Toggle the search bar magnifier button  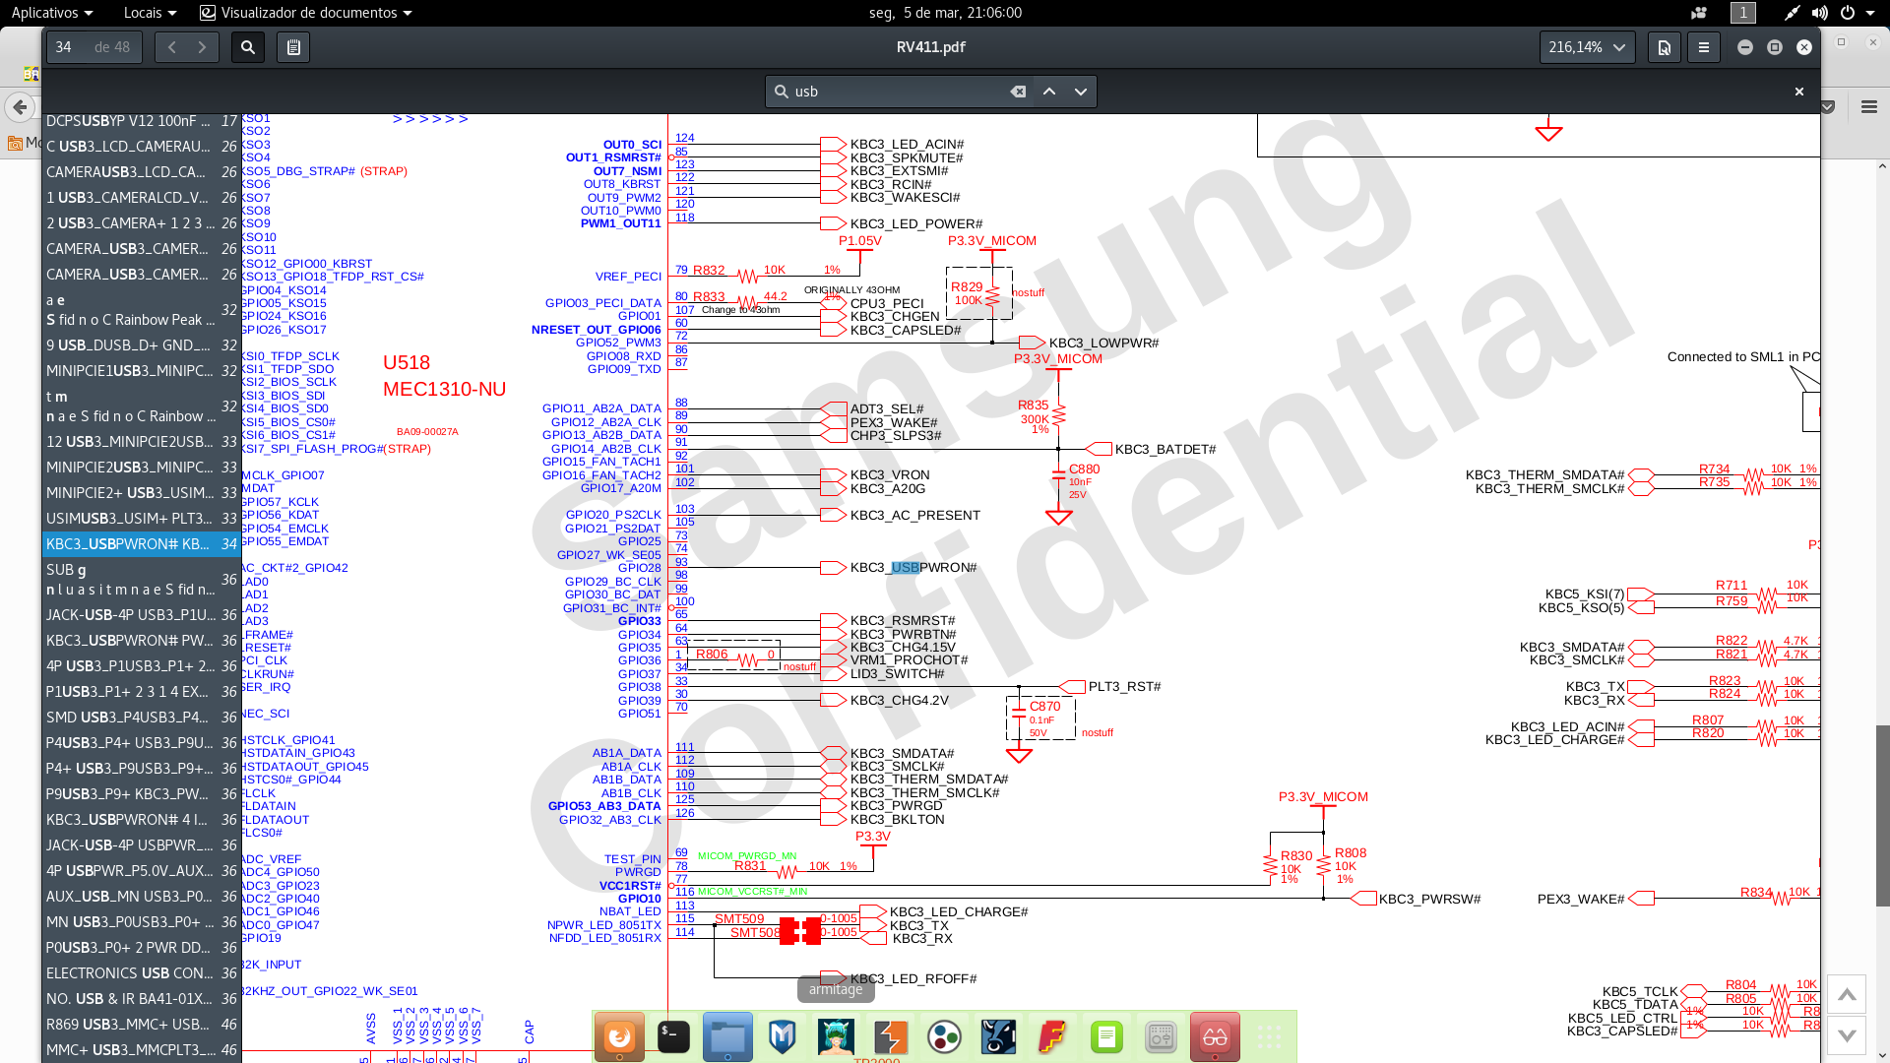(x=248, y=47)
